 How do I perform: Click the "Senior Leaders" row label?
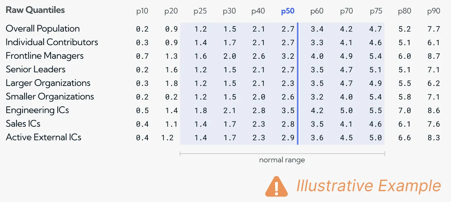tap(35, 69)
